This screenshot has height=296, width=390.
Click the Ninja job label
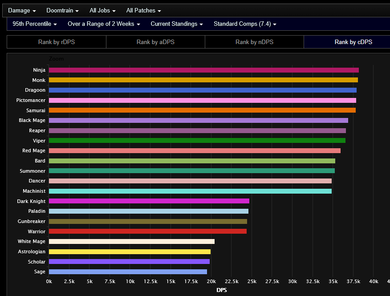coord(39,70)
